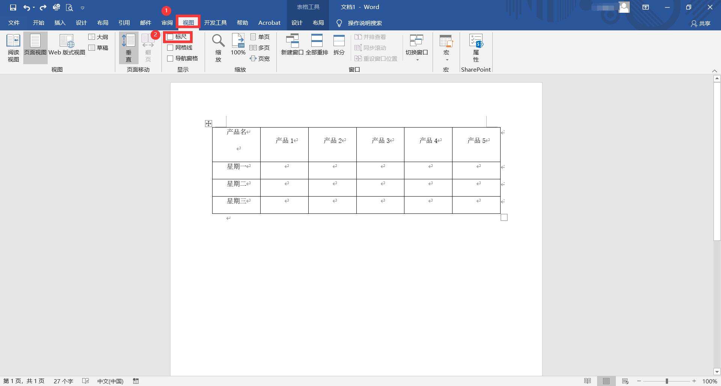The height and width of the screenshot is (386, 721).
Task: Click the 全部重排 icon
Action: (x=317, y=44)
